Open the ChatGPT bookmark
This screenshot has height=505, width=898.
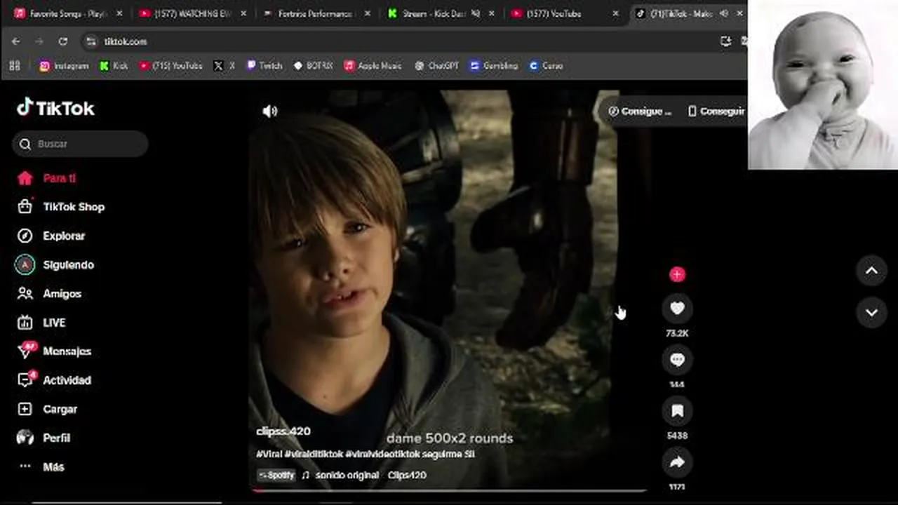pyautogui.click(x=436, y=65)
